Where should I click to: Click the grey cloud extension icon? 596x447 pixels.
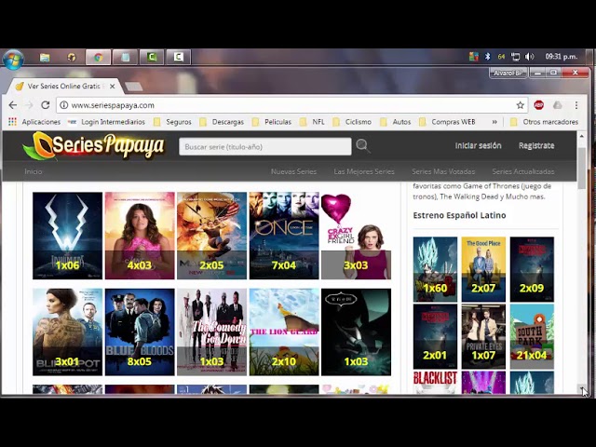[558, 105]
